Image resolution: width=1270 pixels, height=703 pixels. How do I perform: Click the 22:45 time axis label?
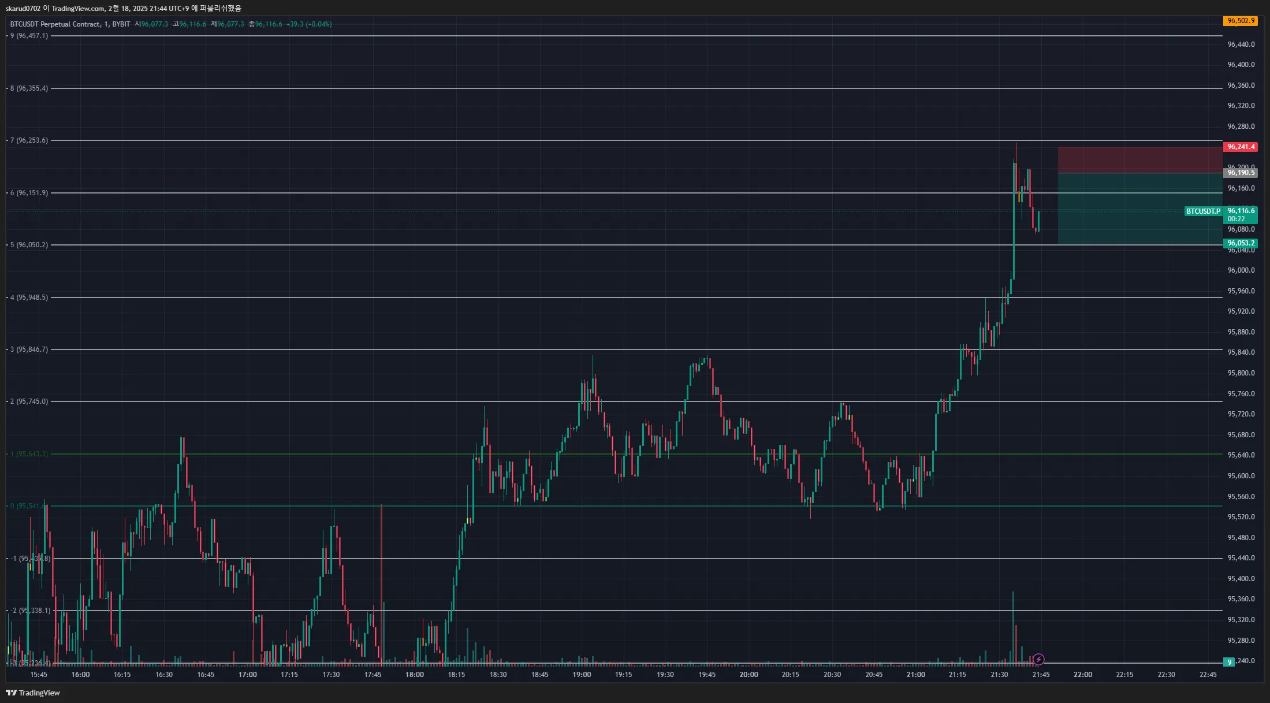[1208, 675]
